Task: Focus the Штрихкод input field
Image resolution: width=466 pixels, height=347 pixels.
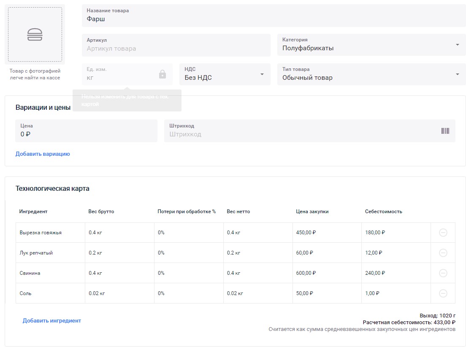Action: click(x=310, y=131)
